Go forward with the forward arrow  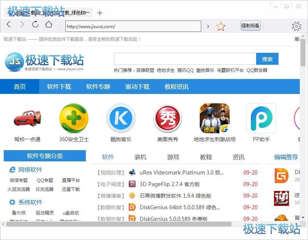(22, 24)
